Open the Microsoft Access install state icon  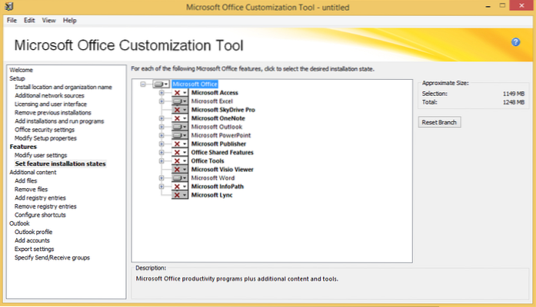(179, 93)
